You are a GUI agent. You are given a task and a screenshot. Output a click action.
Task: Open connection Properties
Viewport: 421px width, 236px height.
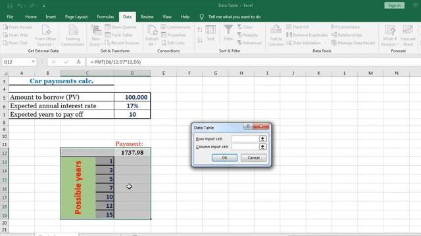click(x=174, y=35)
